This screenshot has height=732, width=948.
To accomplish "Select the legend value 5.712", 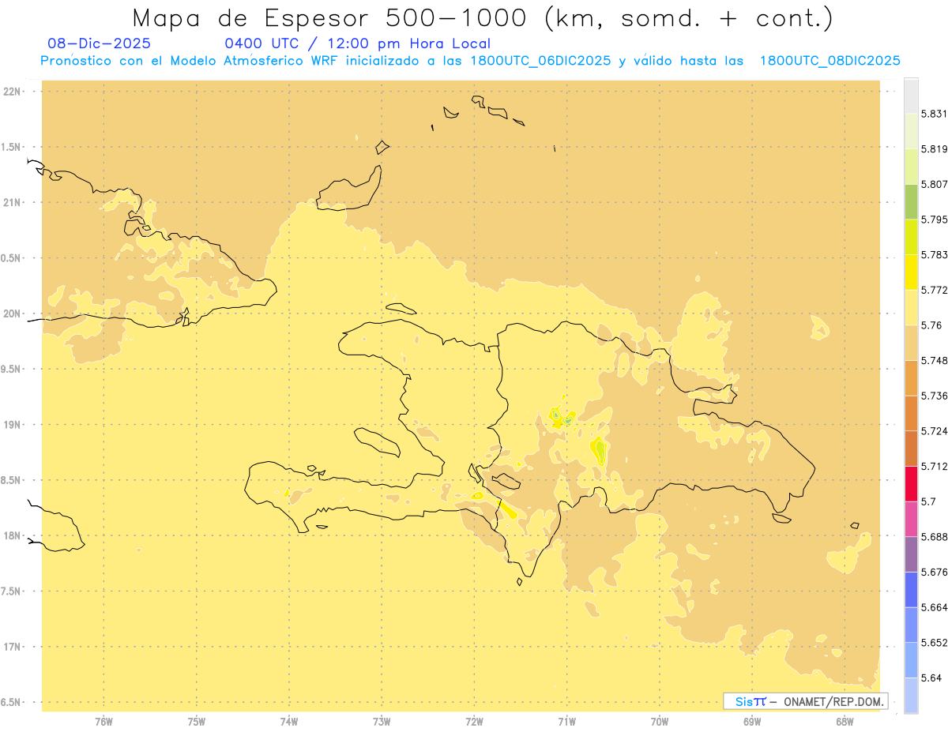I will pyautogui.click(x=935, y=466).
